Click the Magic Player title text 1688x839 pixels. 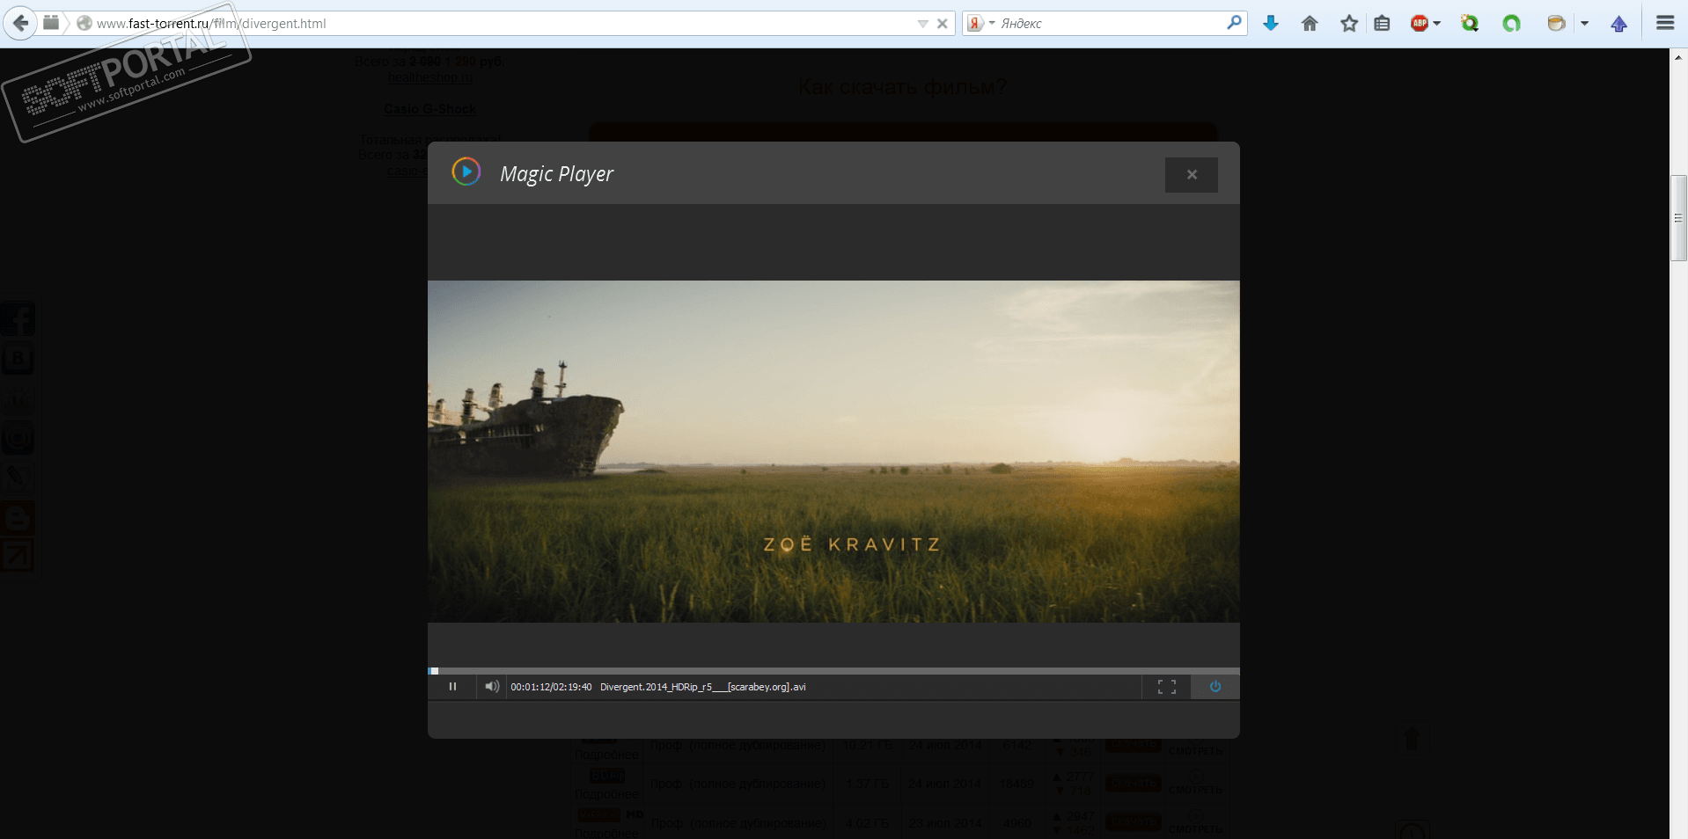[556, 174]
